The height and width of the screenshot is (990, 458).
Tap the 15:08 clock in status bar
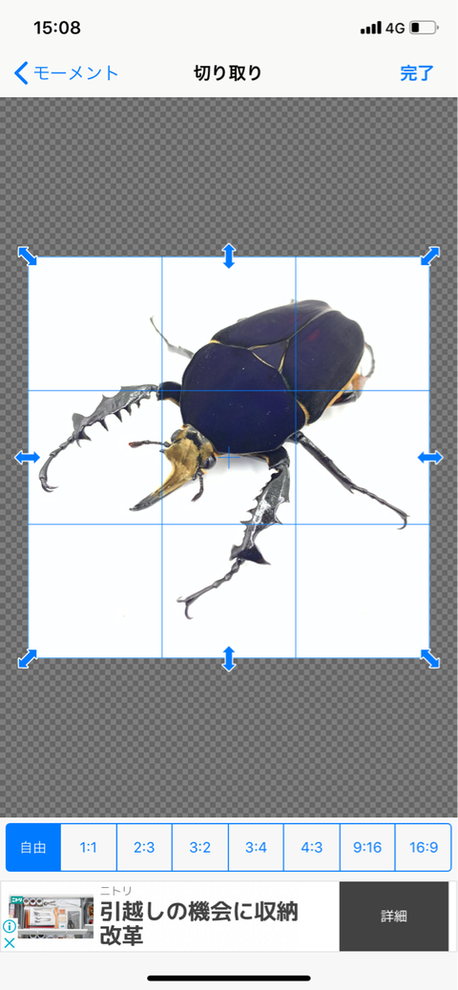pos(57,28)
